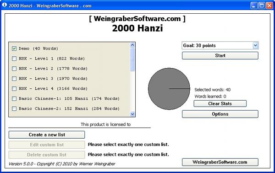Click the Clear Stats button
275x173 pixels.
[x=220, y=103]
